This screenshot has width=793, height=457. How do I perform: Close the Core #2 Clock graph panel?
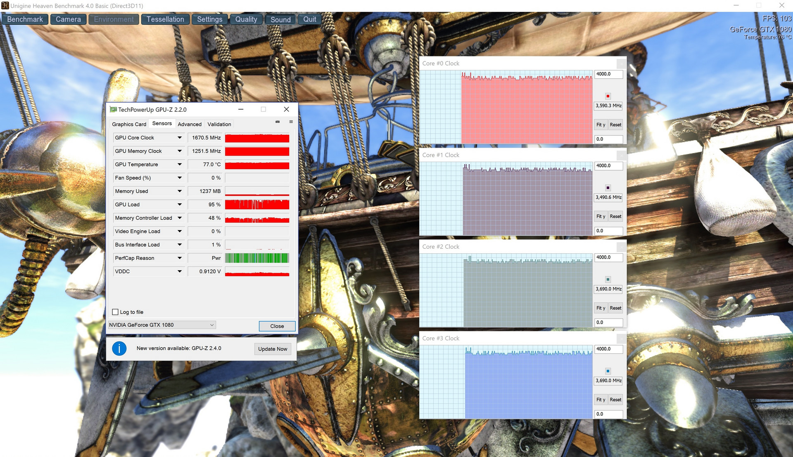621,247
